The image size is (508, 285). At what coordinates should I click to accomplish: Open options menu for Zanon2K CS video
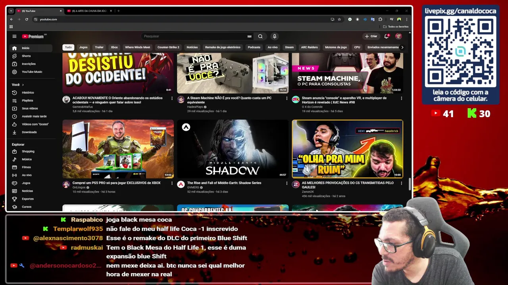point(401,183)
